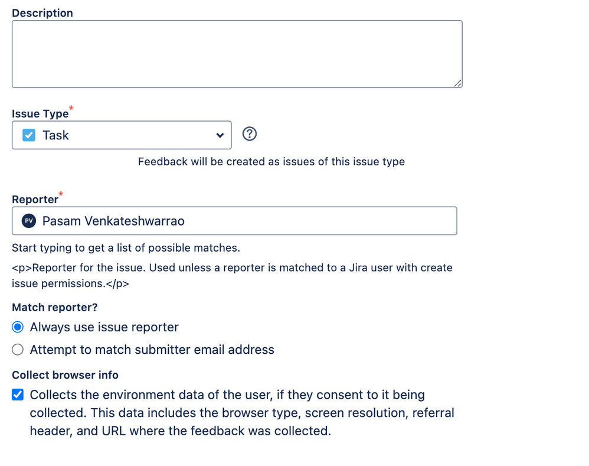Click the 'Match reporter?' section heading
The width and height of the screenshot is (589, 466).
coord(54,307)
